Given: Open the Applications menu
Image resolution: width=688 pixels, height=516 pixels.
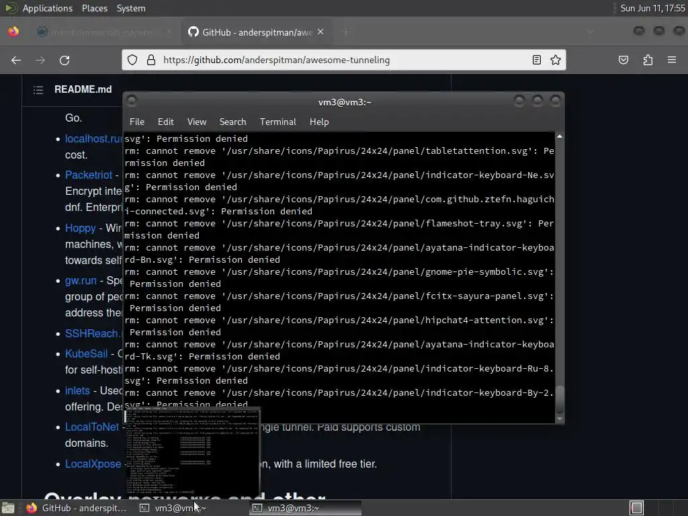Looking at the screenshot, I should (x=48, y=8).
